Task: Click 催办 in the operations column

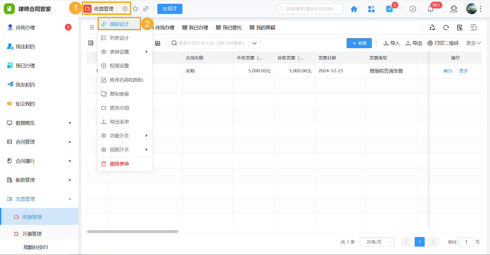Action: (x=447, y=70)
